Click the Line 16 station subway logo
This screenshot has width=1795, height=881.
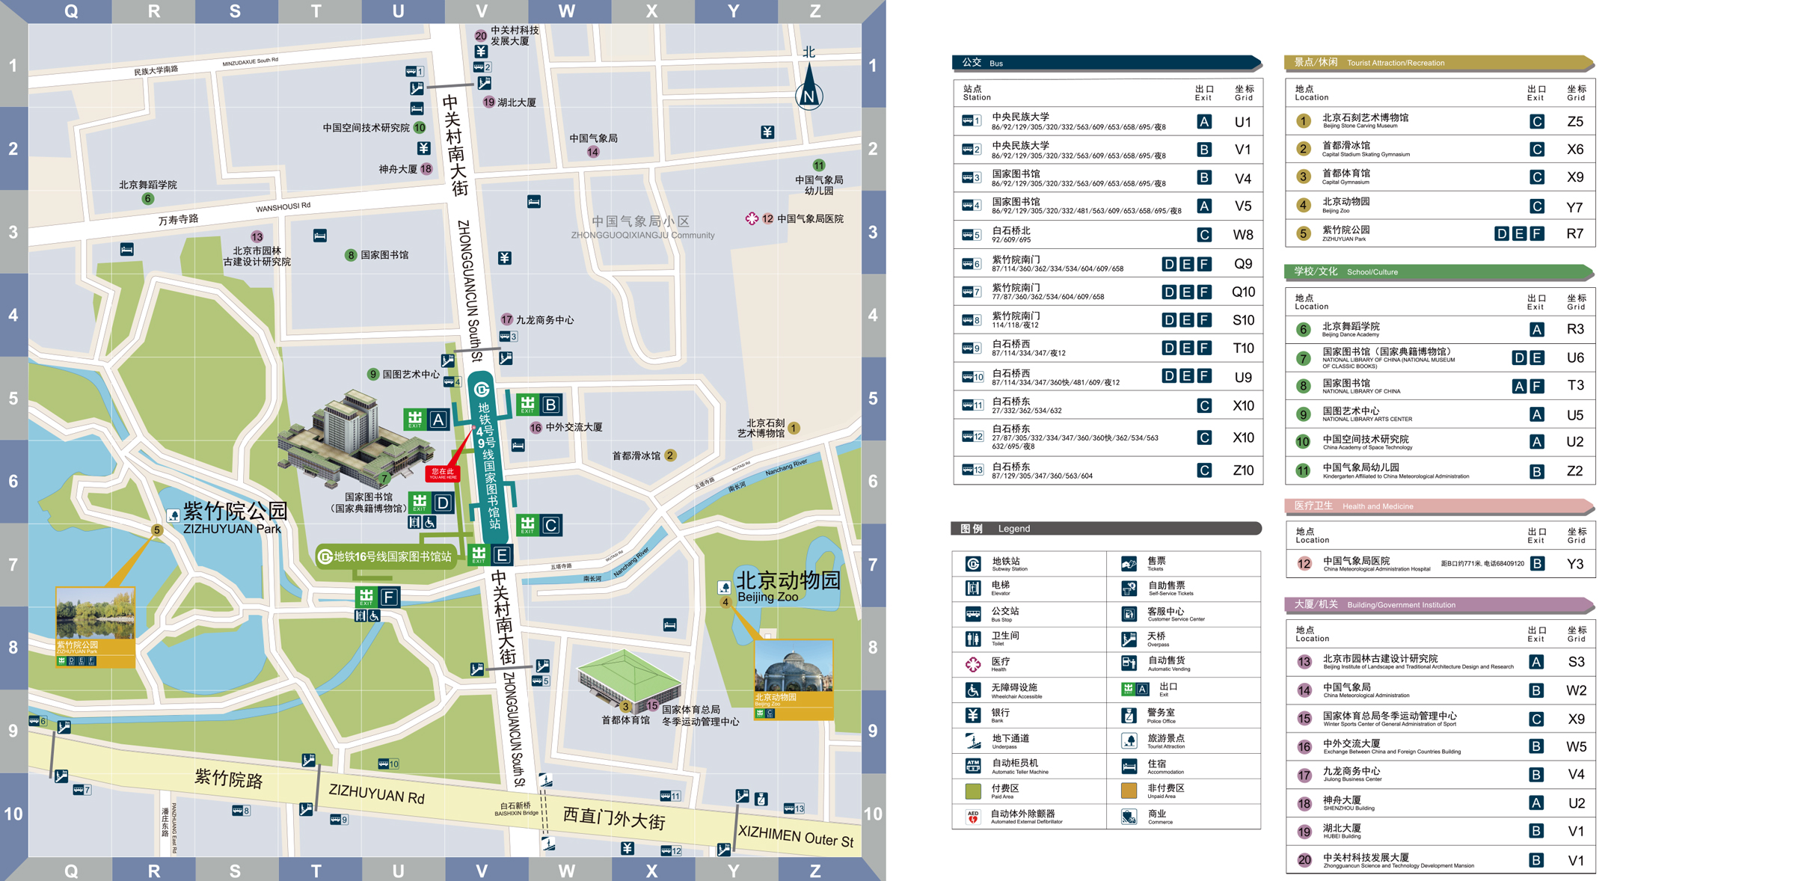(x=325, y=556)
